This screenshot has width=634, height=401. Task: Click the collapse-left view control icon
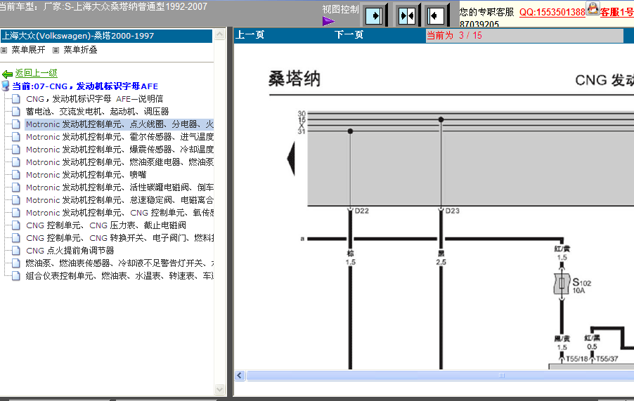coord(436,15)
